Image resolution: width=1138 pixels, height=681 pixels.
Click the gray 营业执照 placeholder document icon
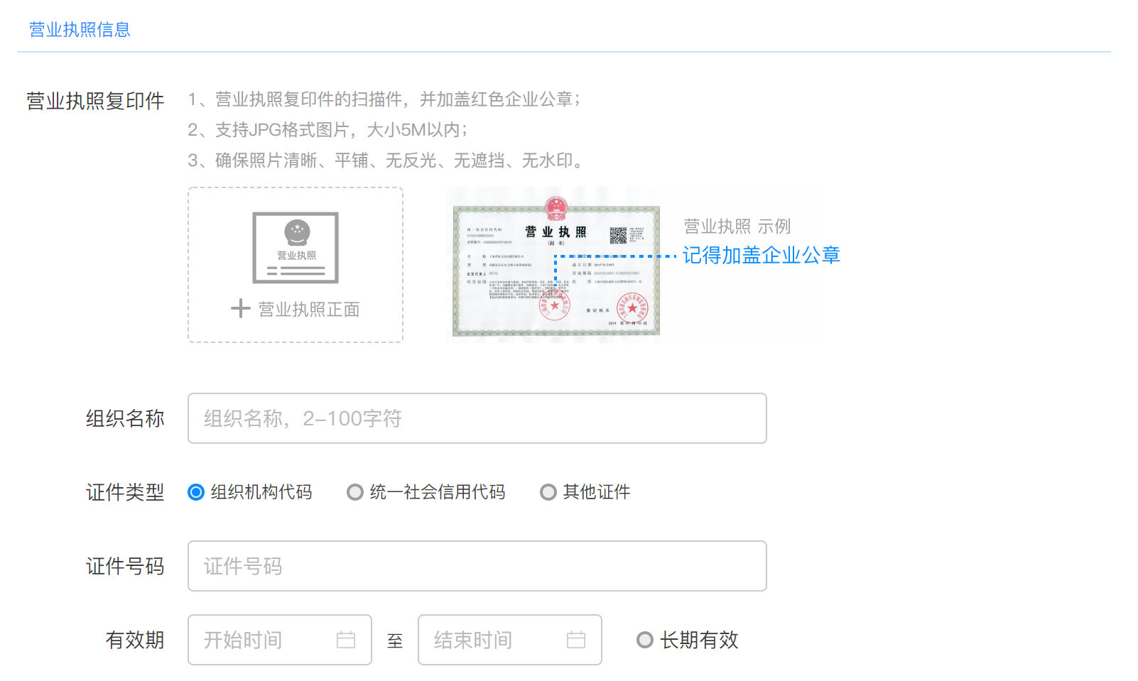pos(296,247)
